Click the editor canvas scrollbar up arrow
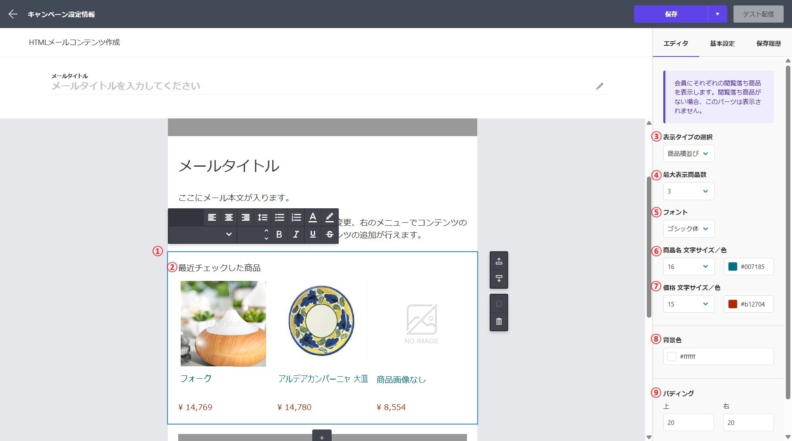The image size is (792, 441). pyautogui.click(x=649, y=123)
